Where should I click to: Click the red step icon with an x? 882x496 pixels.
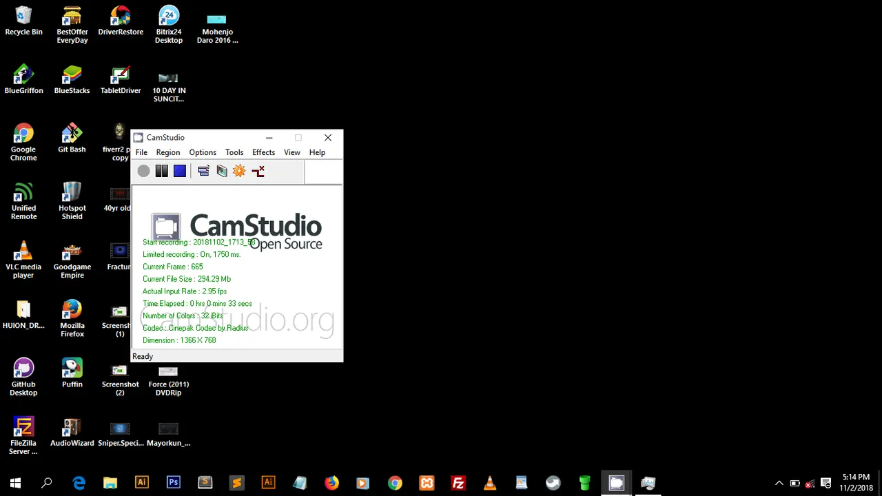point(258,171)
